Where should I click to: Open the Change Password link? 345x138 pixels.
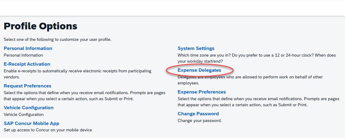198,114
